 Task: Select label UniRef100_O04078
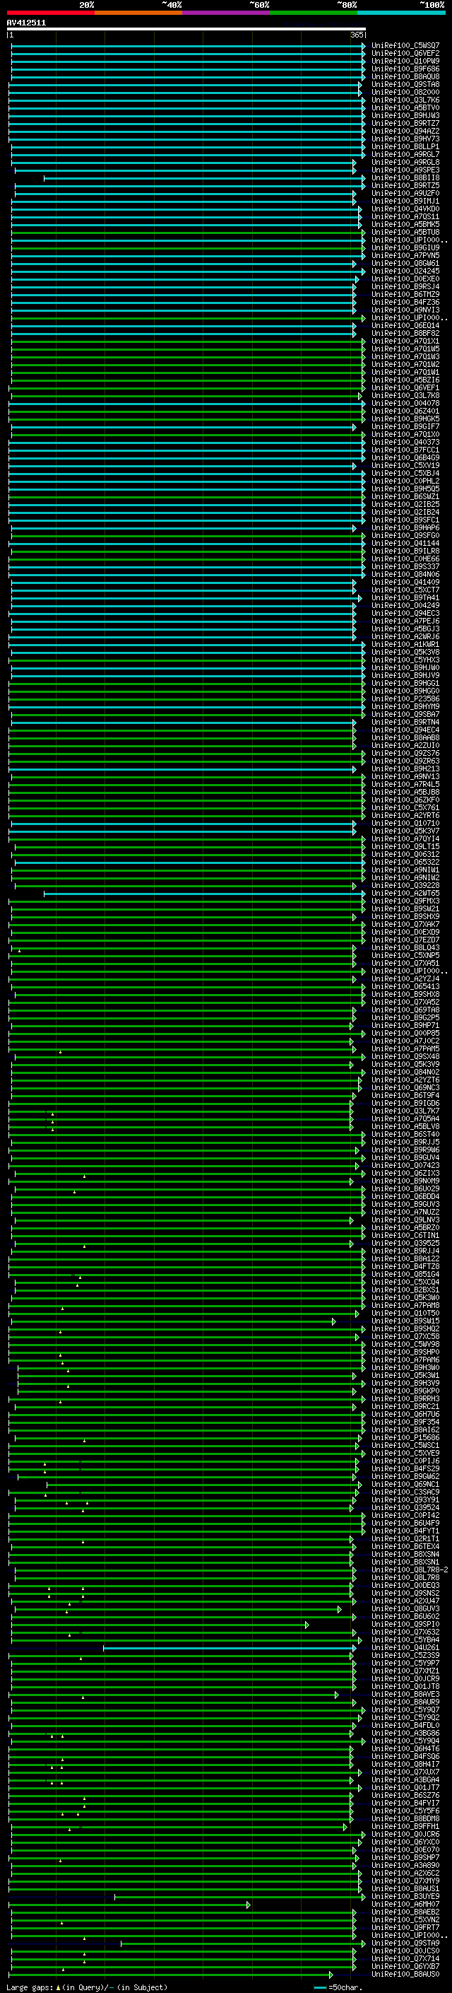click(405, 403)
